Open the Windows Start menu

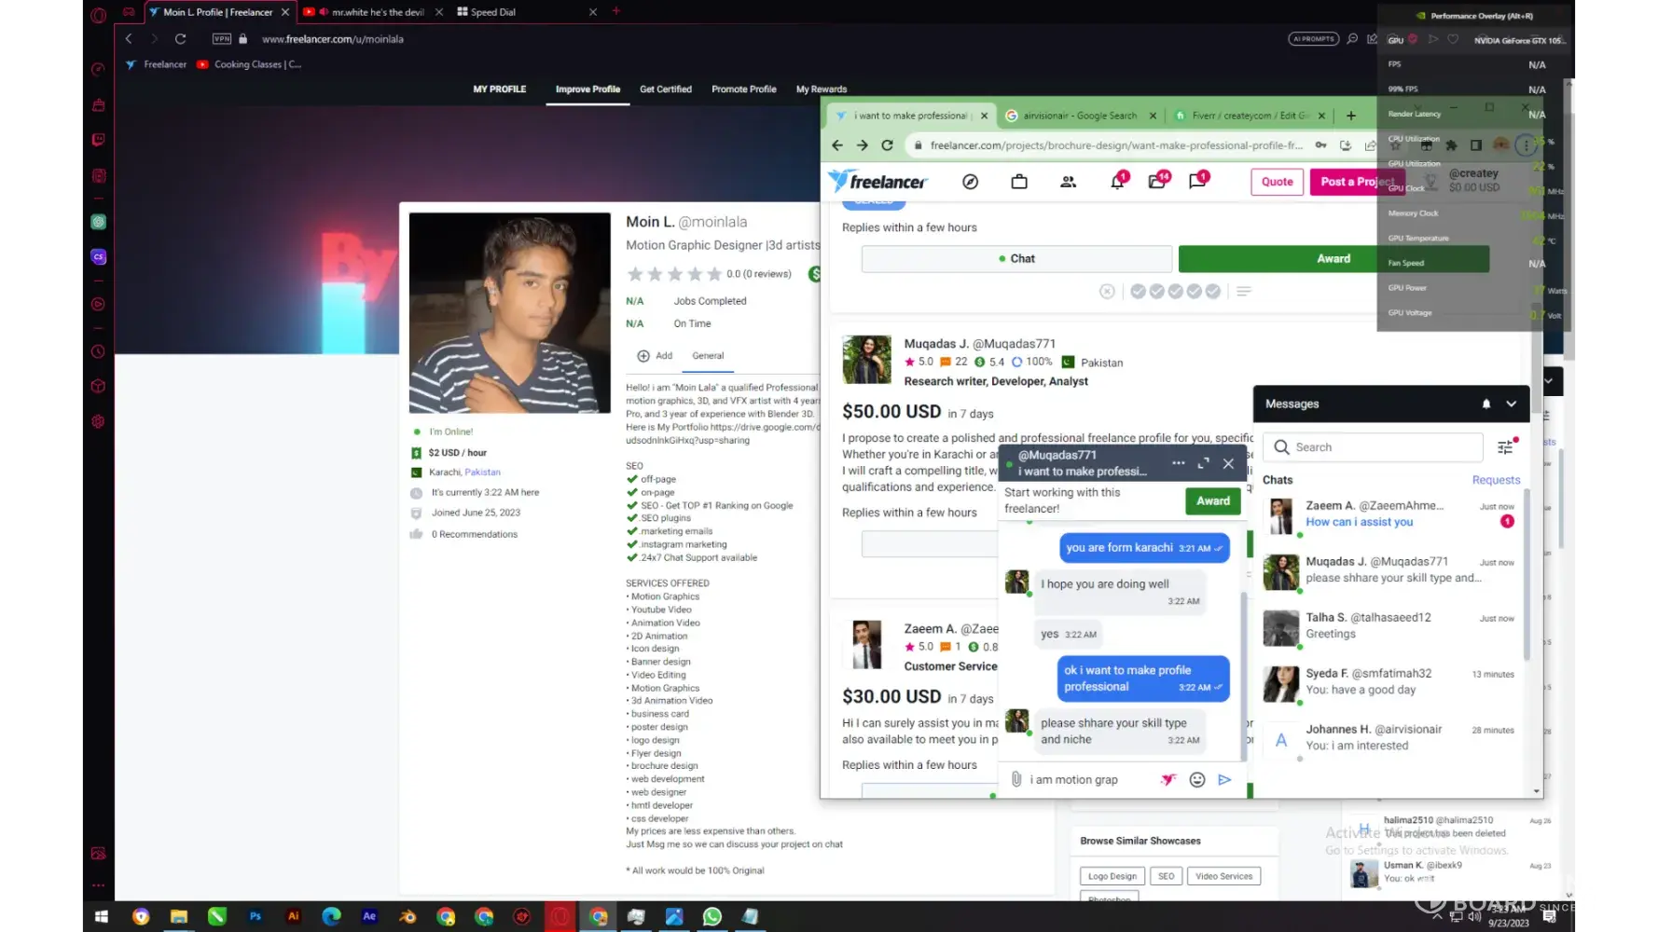102,916
